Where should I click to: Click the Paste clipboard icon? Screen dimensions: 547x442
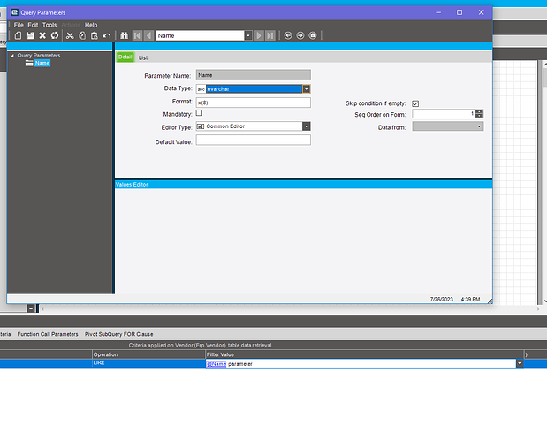point(95,35)
